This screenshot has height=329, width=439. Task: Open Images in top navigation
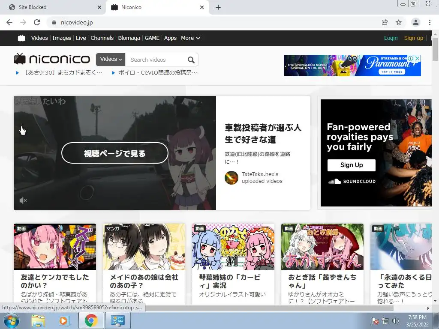[x=62, y=38]
